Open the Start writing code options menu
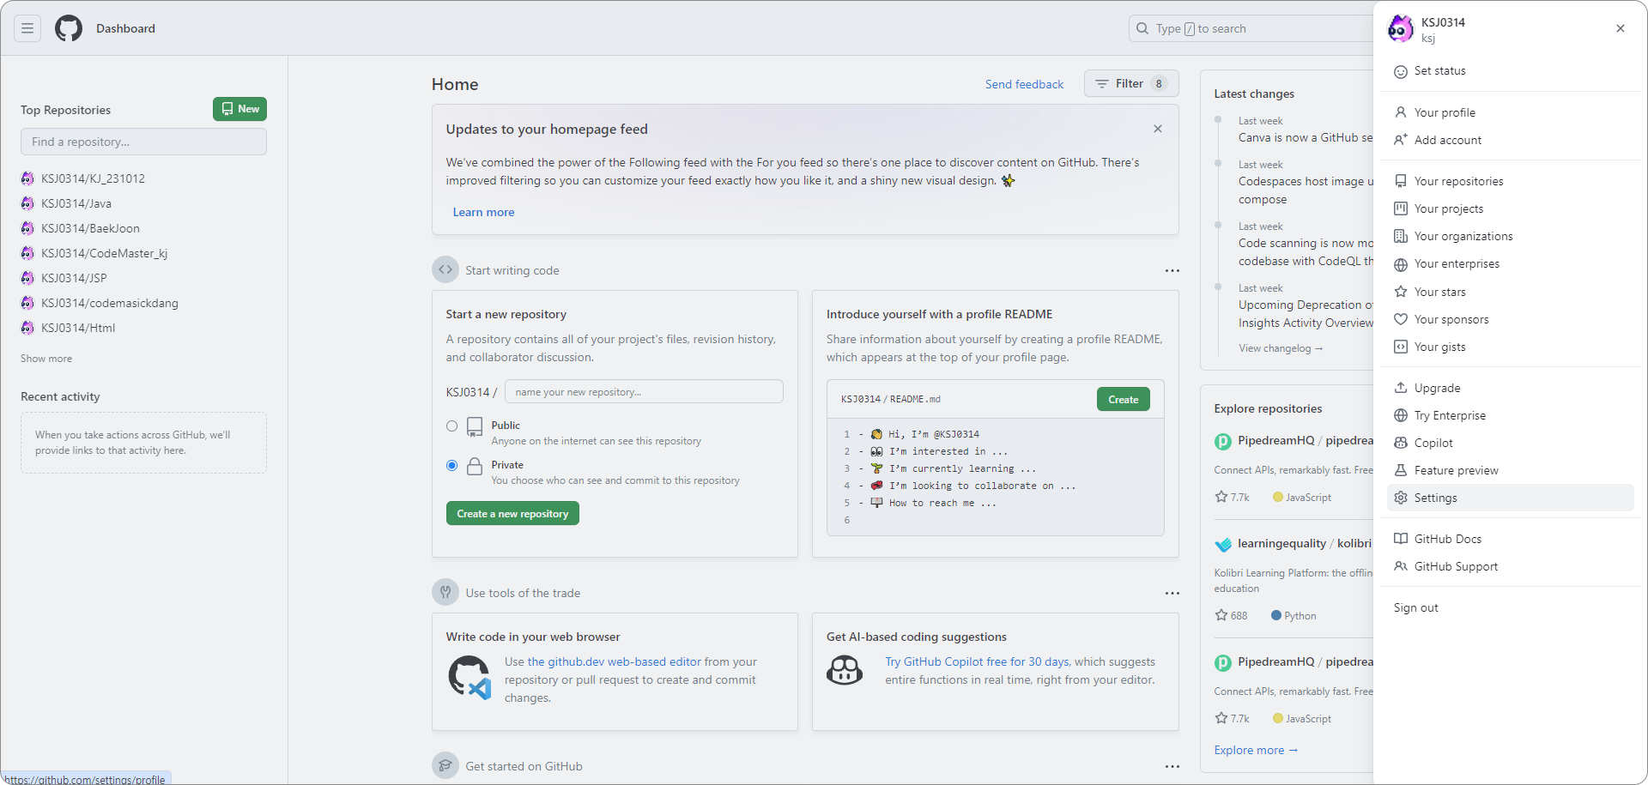 (x=1172, y=270)
